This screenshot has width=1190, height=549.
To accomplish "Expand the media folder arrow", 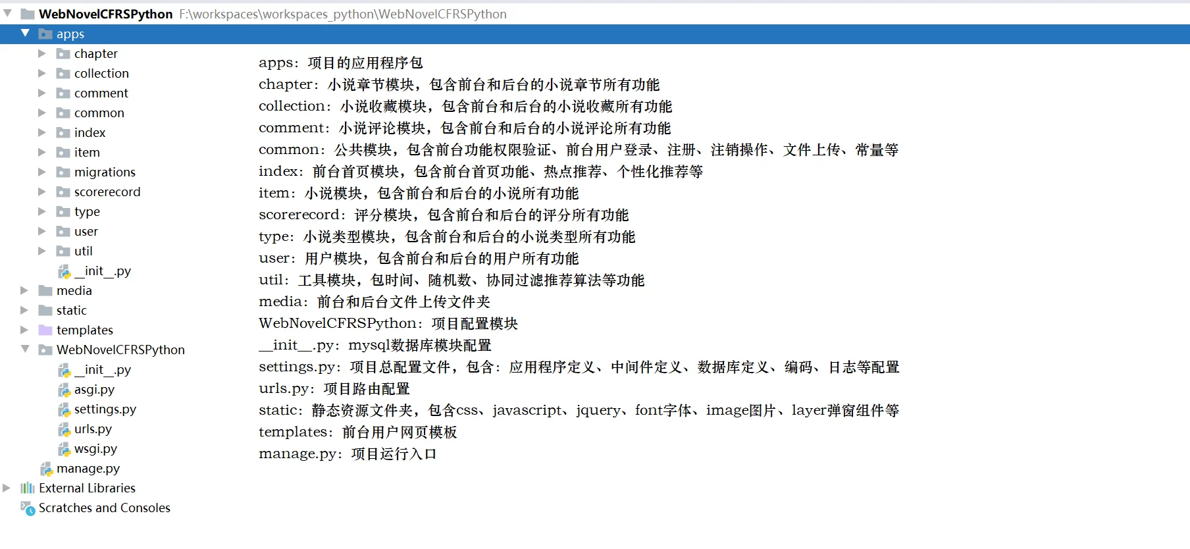I will [24, 290].
